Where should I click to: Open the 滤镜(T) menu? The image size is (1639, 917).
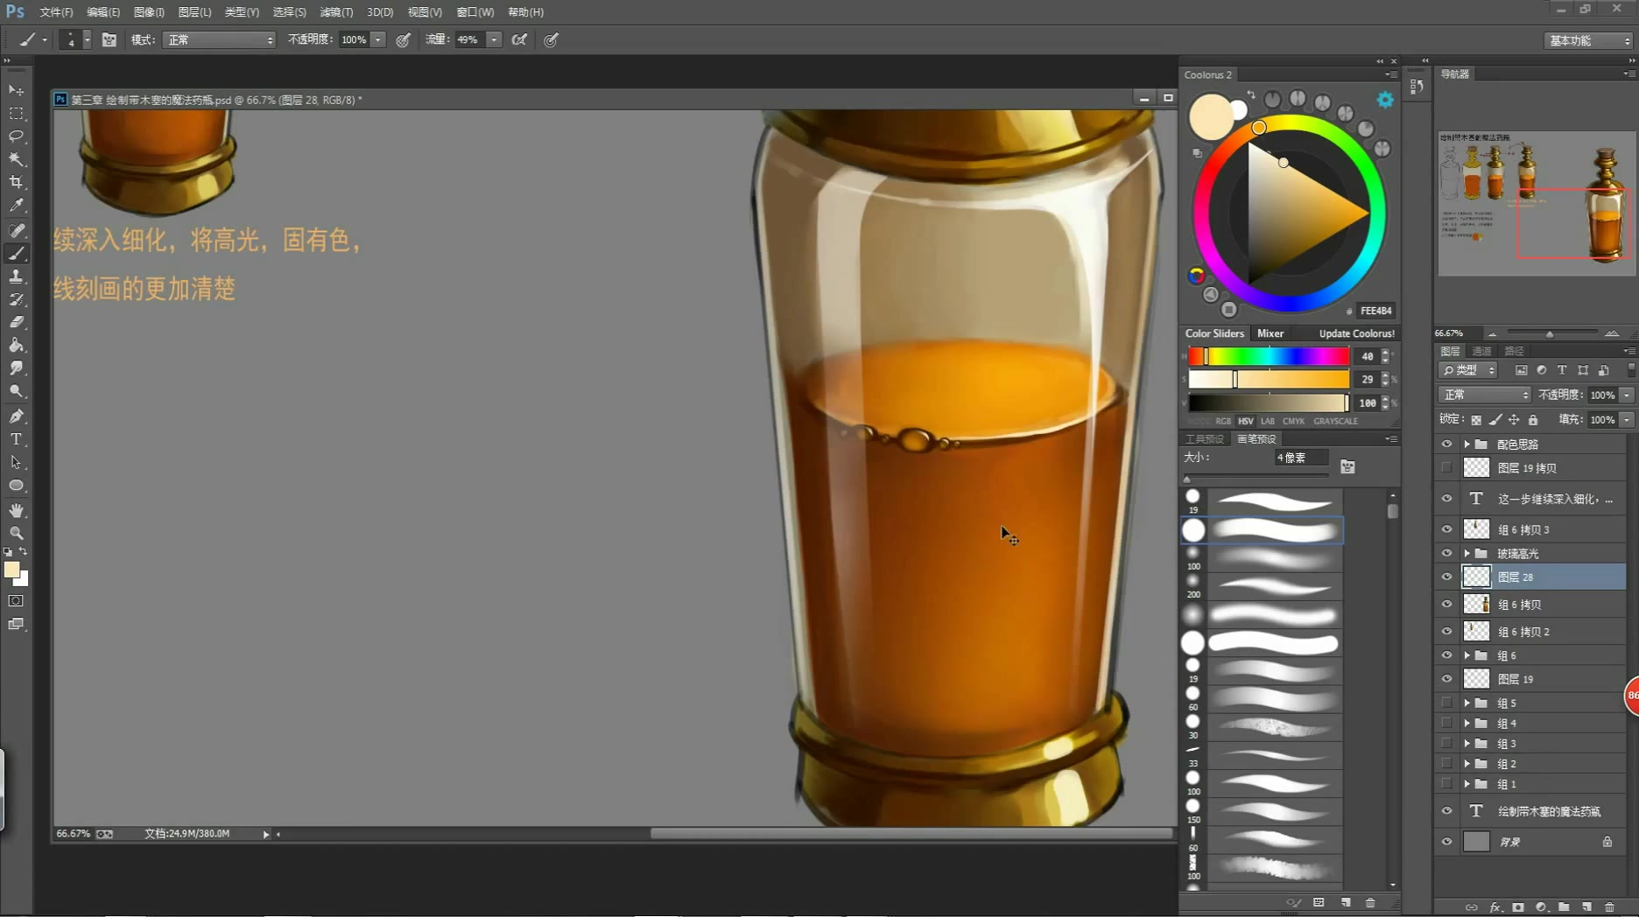[x=336, y=12]
